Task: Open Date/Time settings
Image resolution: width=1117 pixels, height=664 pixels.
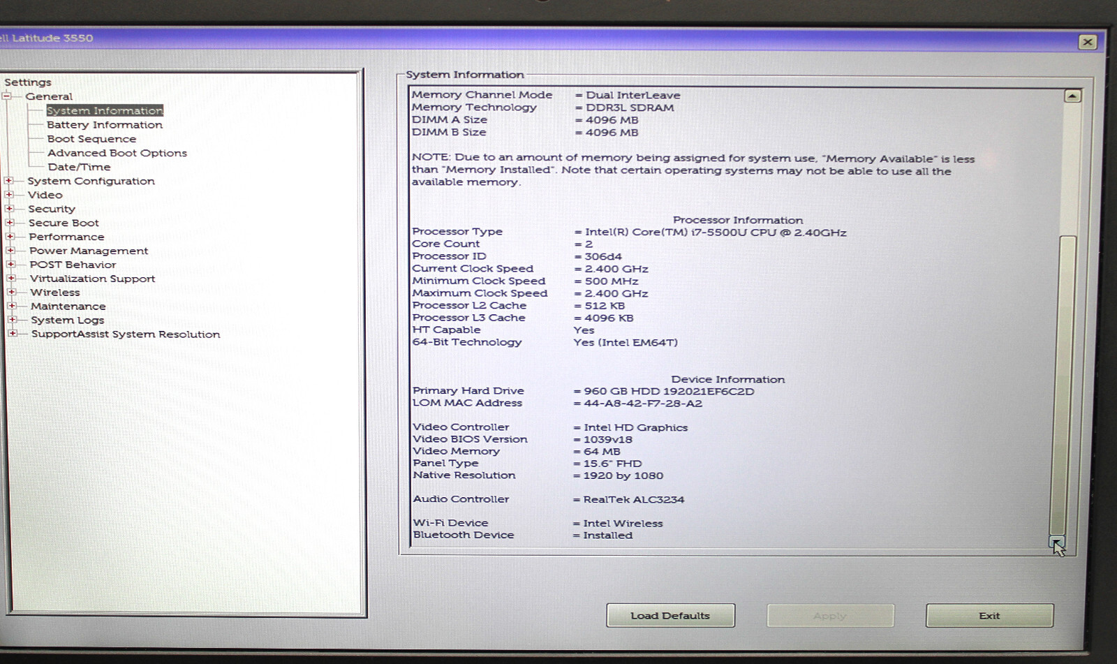Action: [x=79, y=166]
